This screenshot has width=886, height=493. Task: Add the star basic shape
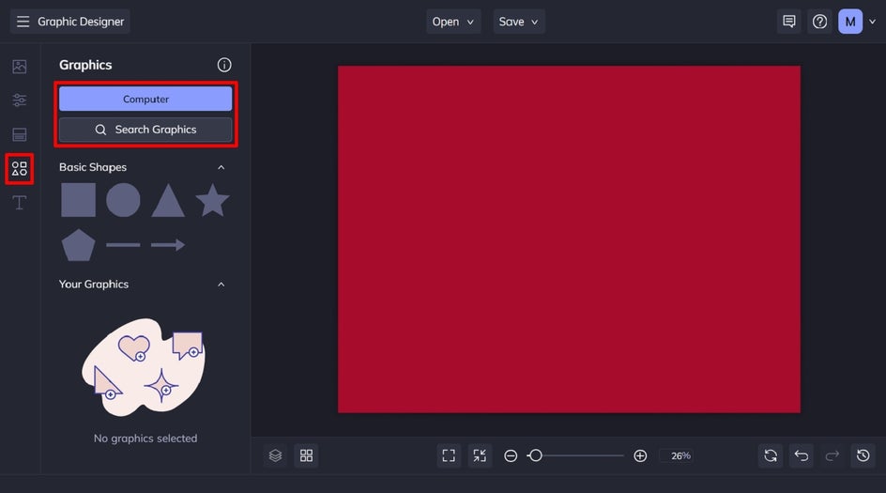212,200
